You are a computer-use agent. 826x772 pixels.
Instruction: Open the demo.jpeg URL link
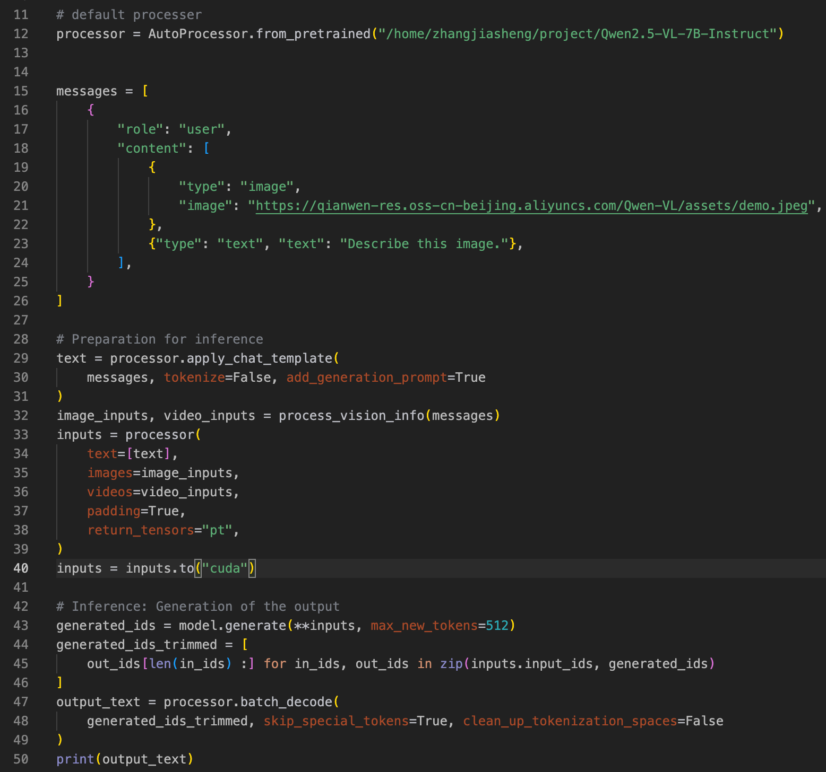(x=531, y=206)
